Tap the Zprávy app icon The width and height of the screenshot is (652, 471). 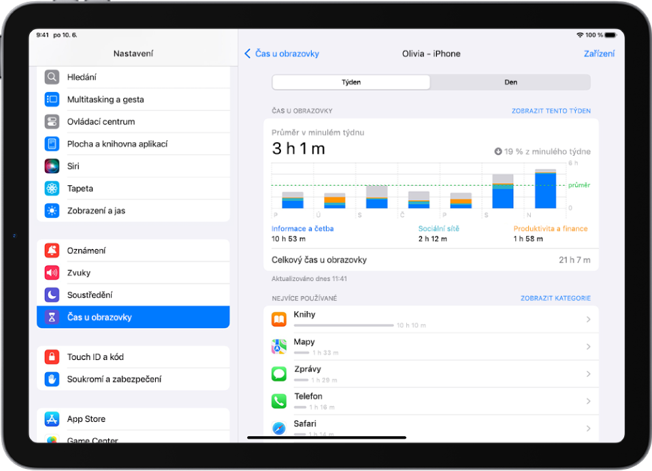point(279,374)
